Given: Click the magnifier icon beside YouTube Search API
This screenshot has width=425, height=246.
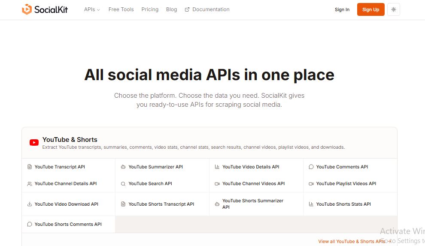Looking at the screenshot, I should click(x=123, y=184).
